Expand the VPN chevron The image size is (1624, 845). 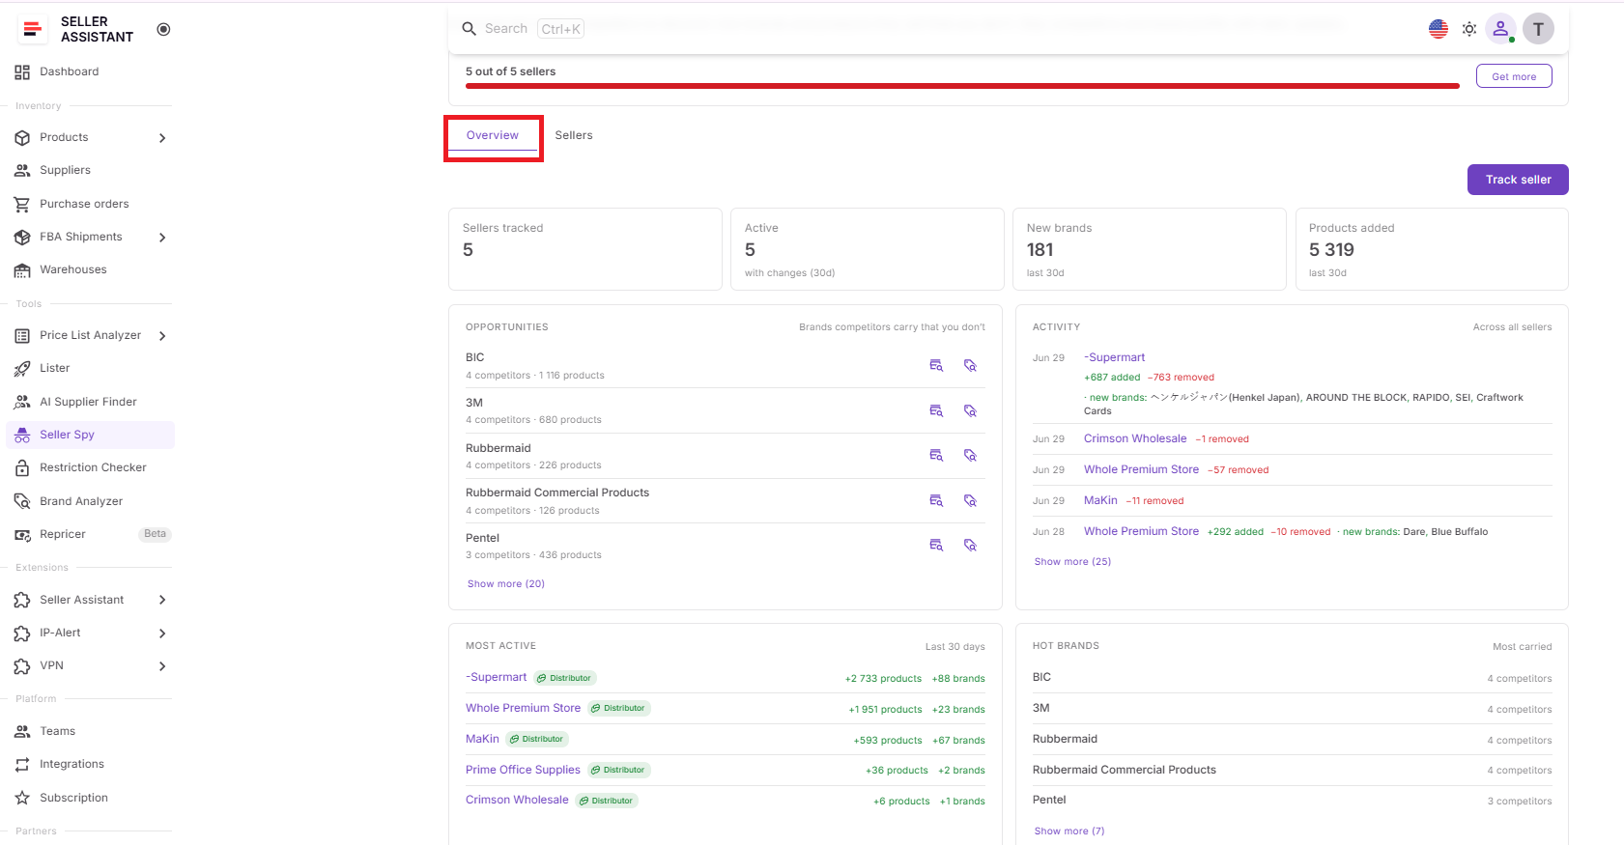click(162, 666)
